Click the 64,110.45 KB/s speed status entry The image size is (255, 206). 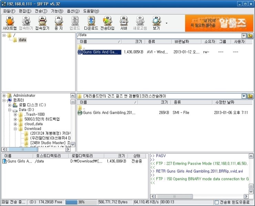[x=146, y=202]
